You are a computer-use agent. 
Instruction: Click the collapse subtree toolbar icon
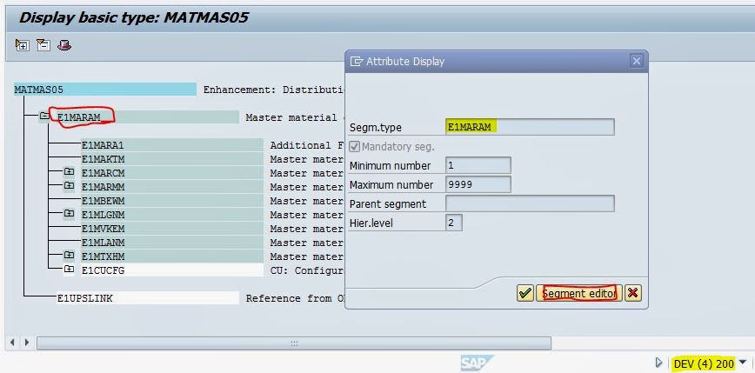pyautogui.click(x=43, y=45)
